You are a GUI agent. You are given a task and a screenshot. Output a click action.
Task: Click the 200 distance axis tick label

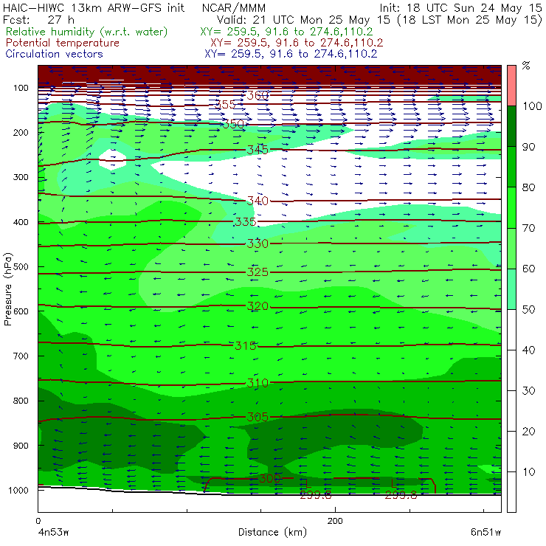click(335, 521)
